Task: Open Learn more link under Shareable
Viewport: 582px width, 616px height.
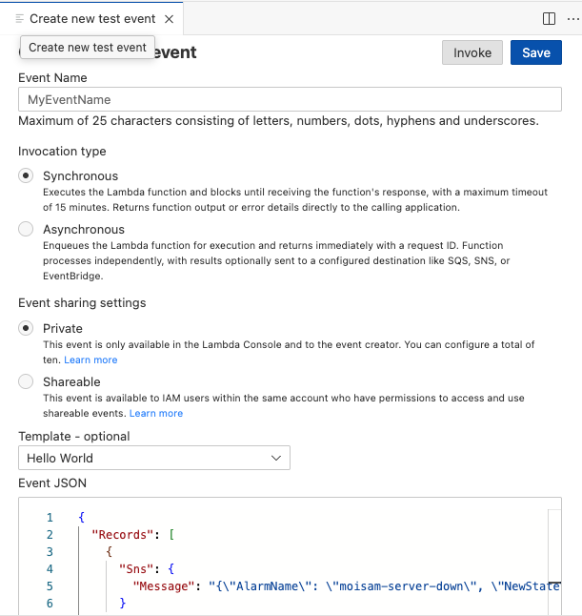Action: tap(156, 413)
